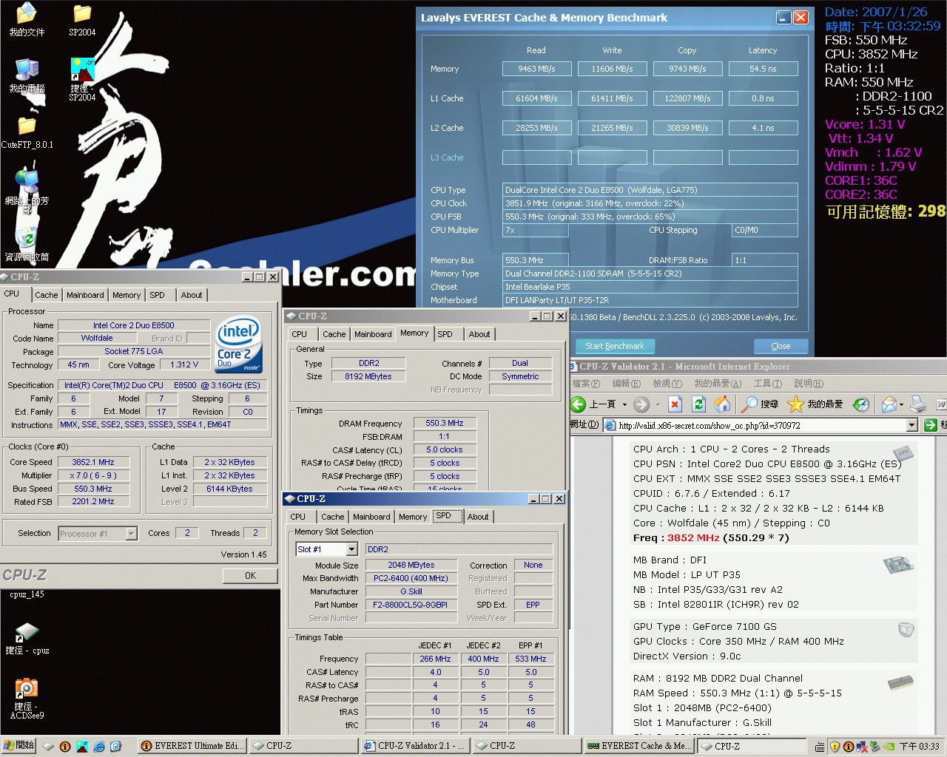Expand the Slot #1 memory slot dropdown
This screenshot has height=757, width=947.
tap(351, 549)
